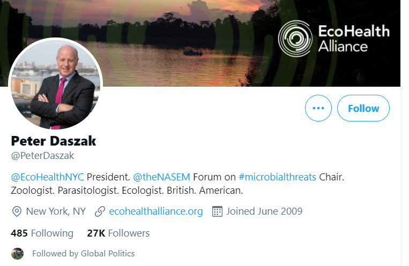View the 27K Followers list

118,233
